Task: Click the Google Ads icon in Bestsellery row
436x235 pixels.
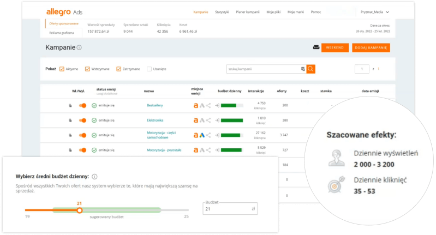Action: 202,106
